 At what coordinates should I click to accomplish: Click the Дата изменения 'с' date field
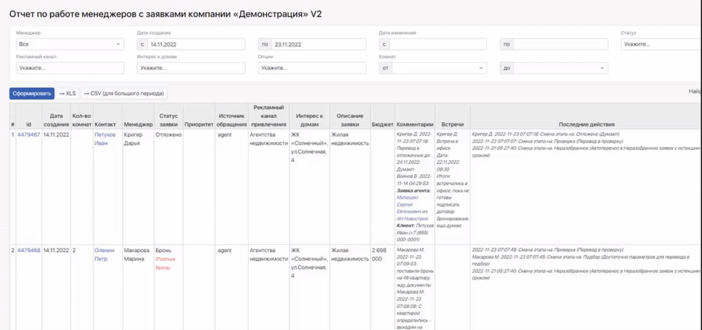click(x=439, y=44)
